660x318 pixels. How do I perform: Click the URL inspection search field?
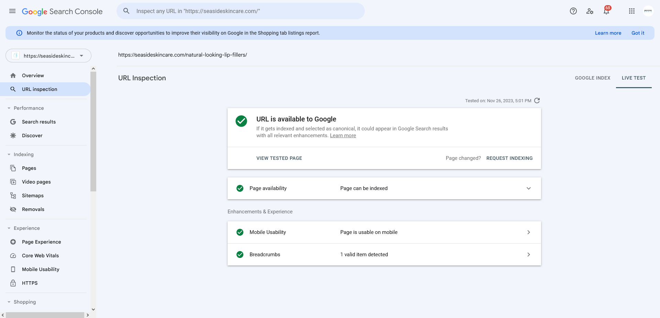pyautogui.click(x=241, y=11)
